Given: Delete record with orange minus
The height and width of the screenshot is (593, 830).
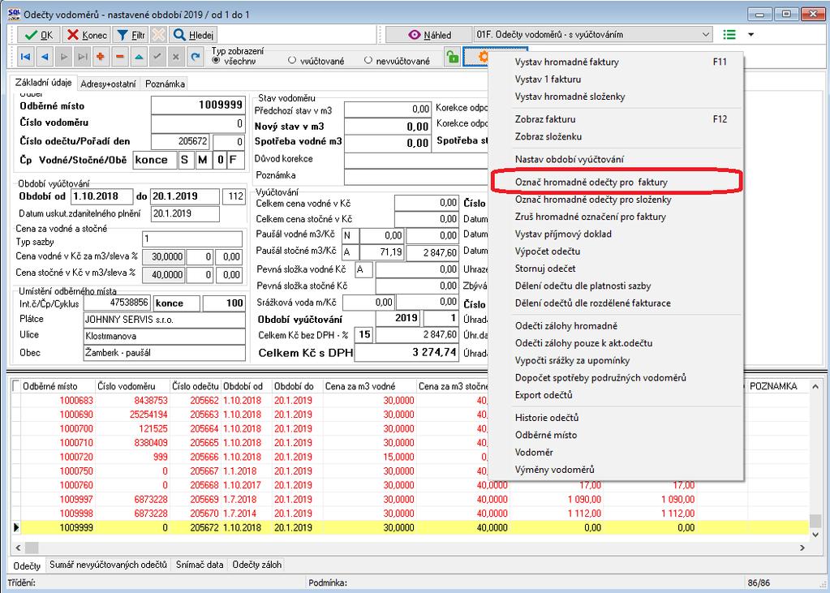Looking at the screenshot, I should click(x=119, y=57).
